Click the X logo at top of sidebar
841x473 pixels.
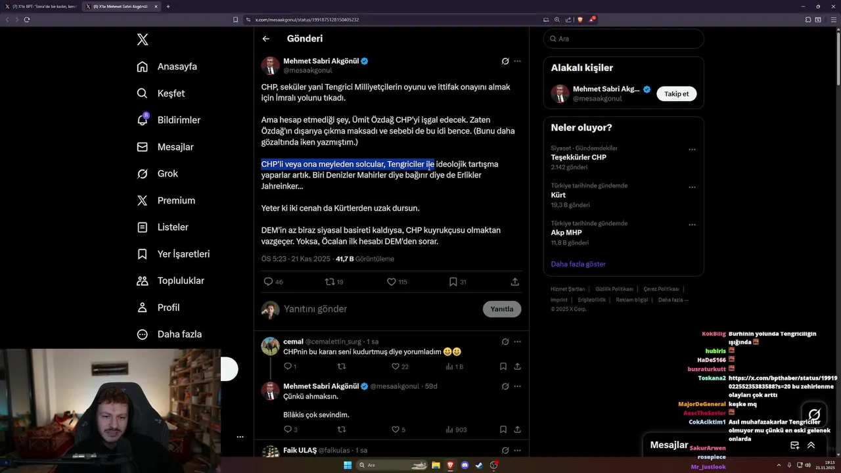[143, 39]
